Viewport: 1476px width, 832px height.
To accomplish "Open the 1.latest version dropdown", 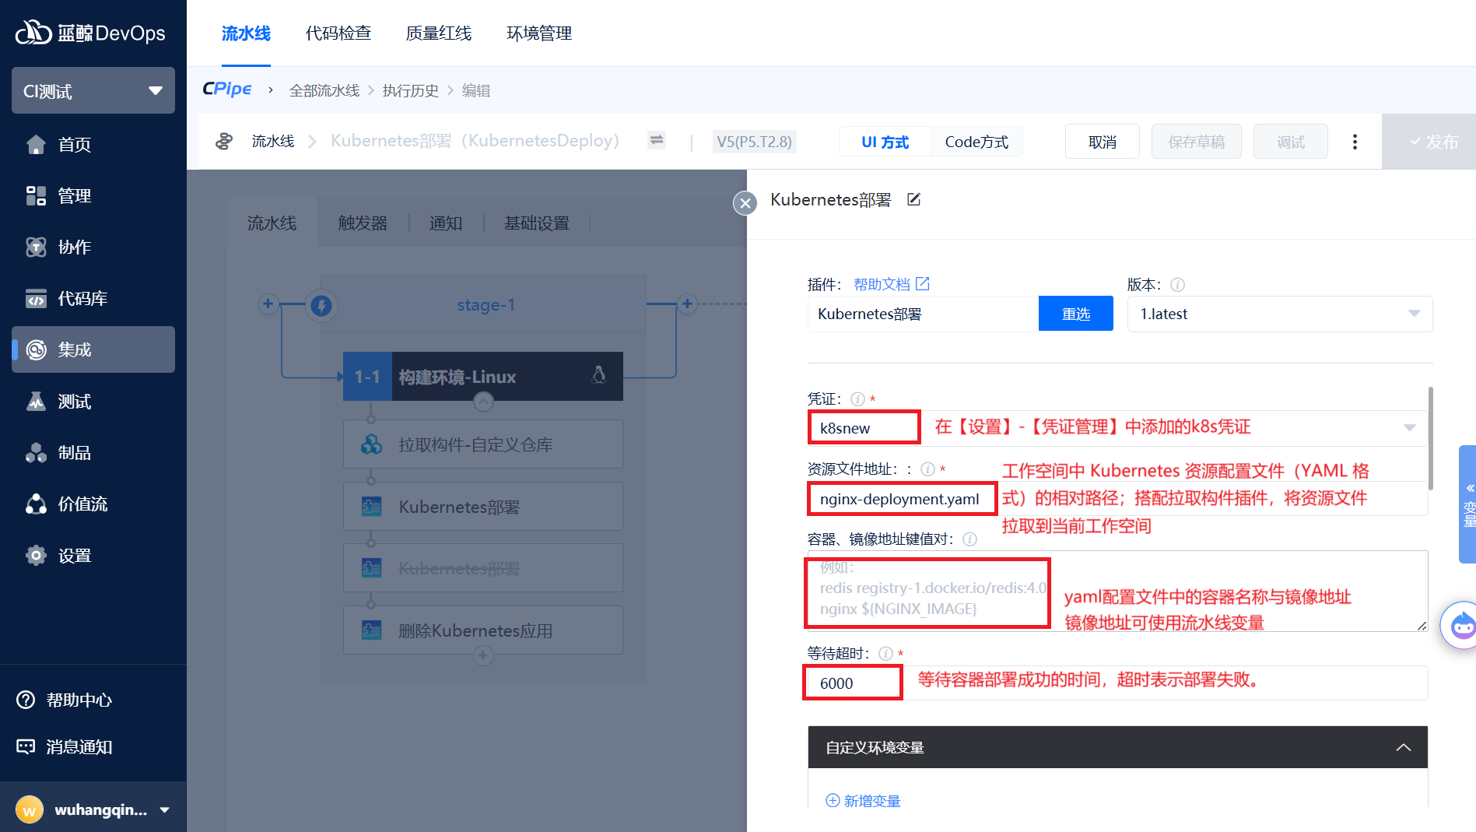I will click(1278, 314).
